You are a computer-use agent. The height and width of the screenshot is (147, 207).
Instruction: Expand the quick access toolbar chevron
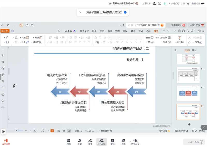click(x=164, y=31)
